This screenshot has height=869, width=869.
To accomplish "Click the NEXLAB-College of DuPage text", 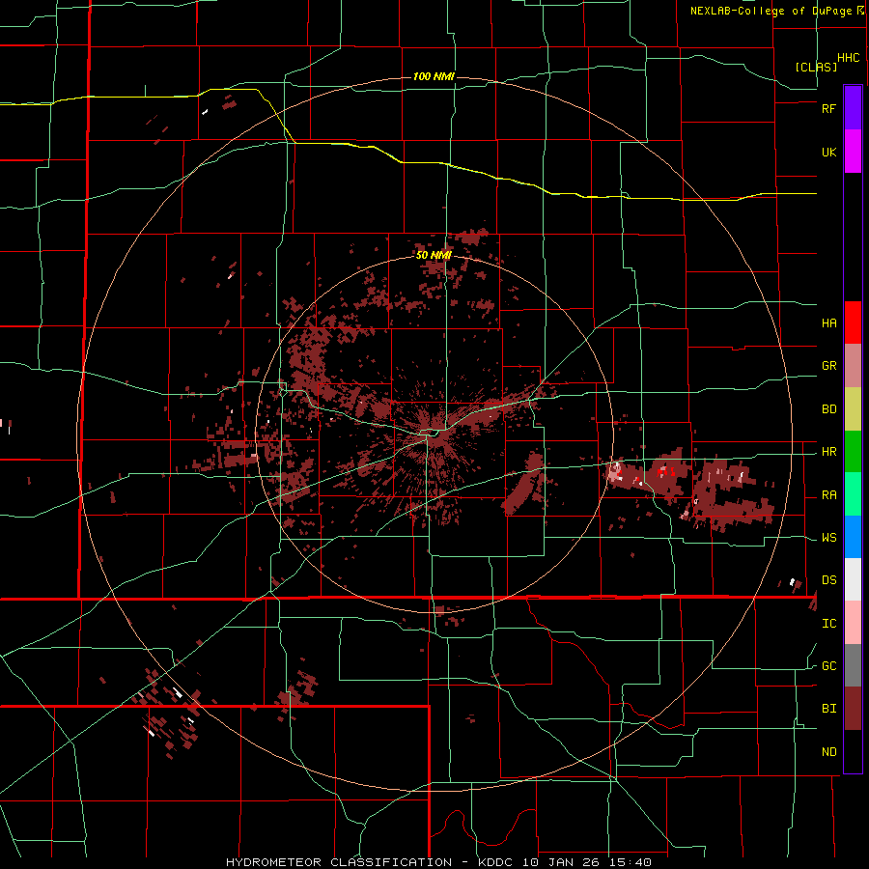I will coord(773,11).
